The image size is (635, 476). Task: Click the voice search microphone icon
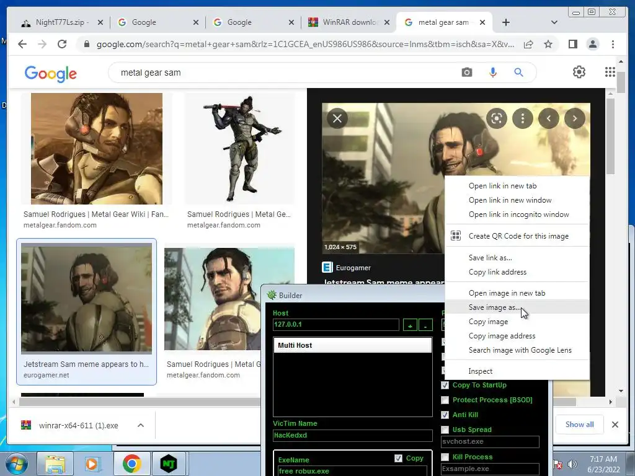tap(492, 73)
